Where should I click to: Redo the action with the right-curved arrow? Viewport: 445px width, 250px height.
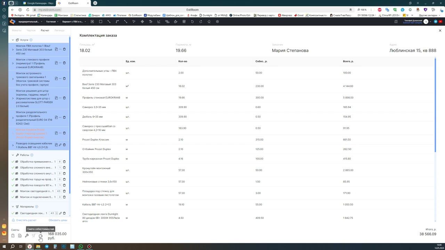pos(201,22)
